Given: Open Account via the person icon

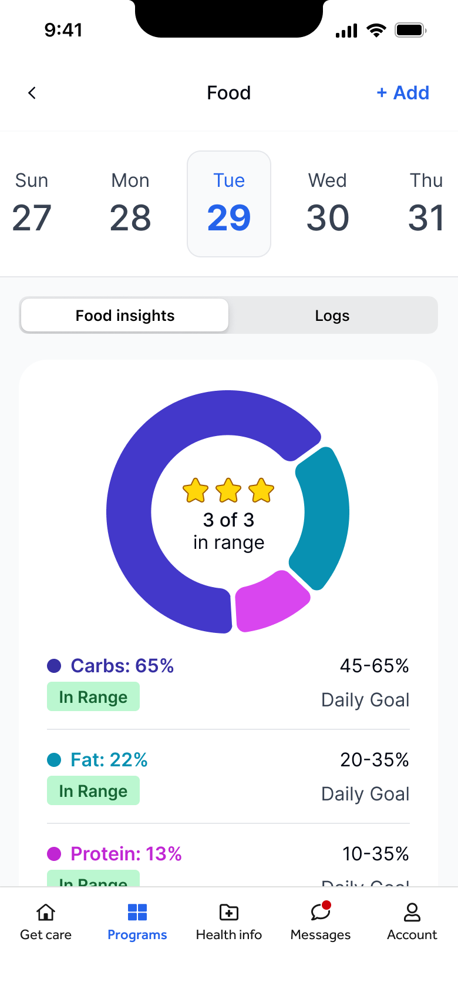Looking at the screenshot, I should point(412,912).
